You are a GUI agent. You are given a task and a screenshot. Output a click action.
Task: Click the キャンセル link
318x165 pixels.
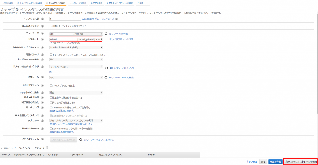252,162
